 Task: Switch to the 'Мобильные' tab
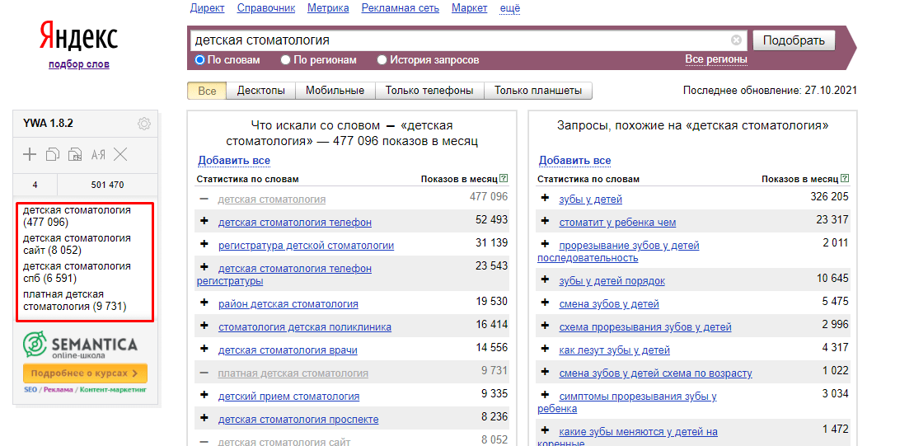335,91
